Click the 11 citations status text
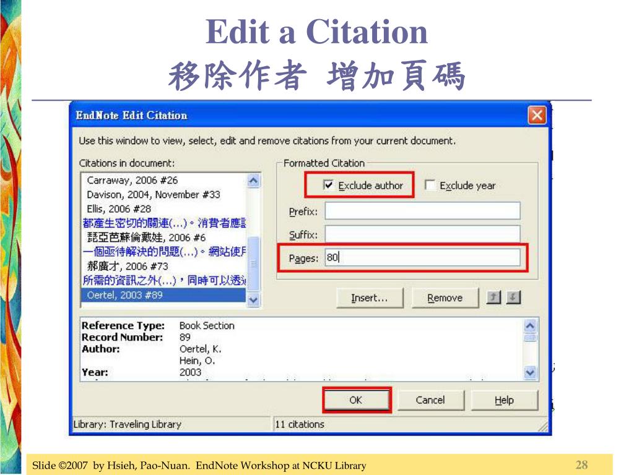The image size is (634, 475). [300, 424]
